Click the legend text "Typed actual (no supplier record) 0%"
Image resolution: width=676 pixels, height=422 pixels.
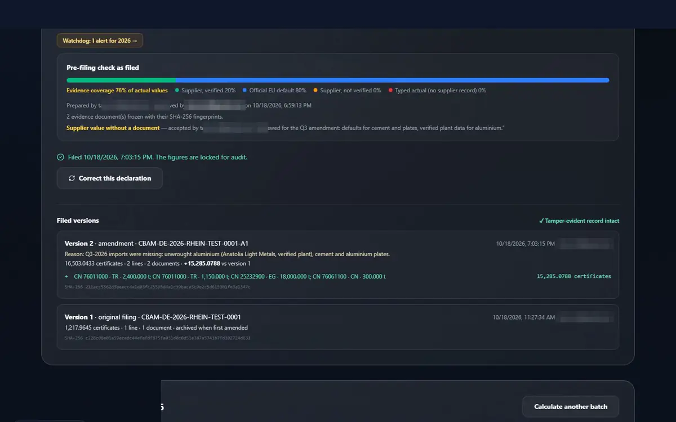point(441,91)
